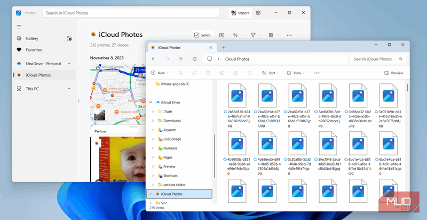Open the Sort dropdown in Explorer
The height and width of the screenshot is (220, 427).
click(270, 73)
